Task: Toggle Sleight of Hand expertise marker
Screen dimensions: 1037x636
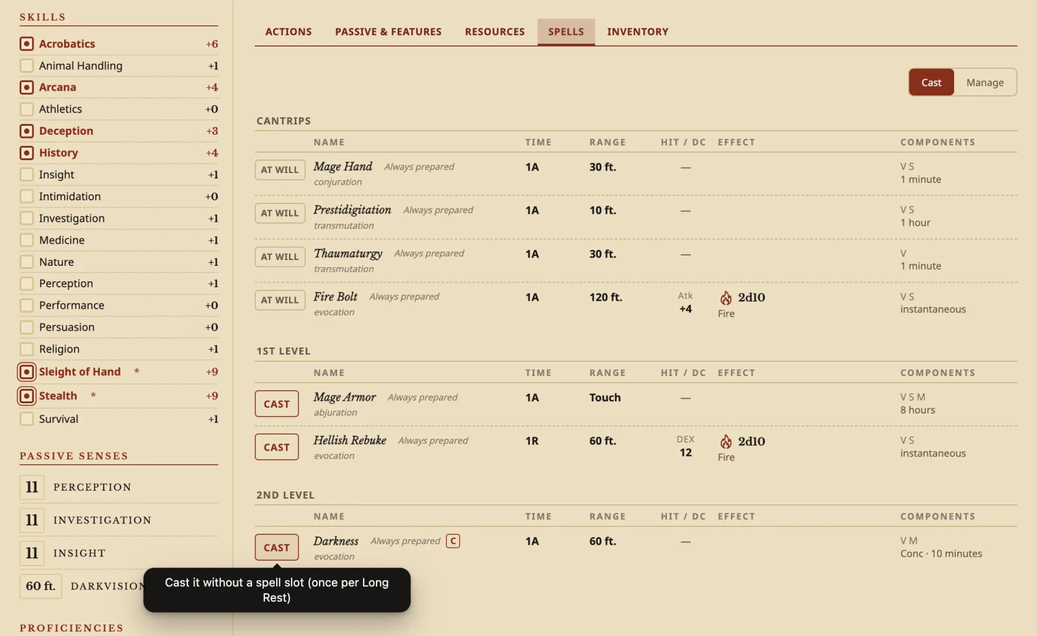Action: (27, 371)
